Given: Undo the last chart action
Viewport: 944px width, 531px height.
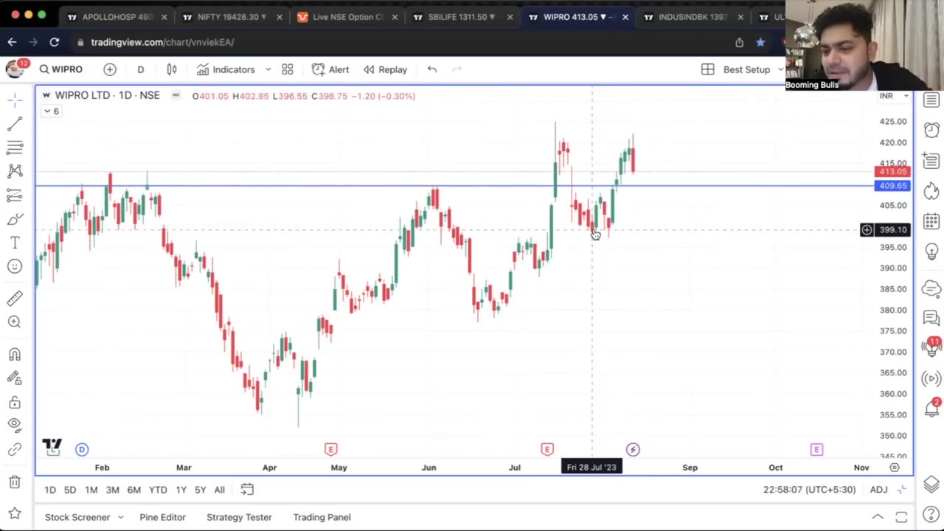Looking at the screenshot, I should pos(432,69).
